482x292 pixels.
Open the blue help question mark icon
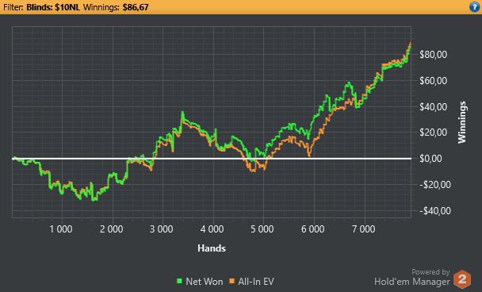click(x=475, y=7)
